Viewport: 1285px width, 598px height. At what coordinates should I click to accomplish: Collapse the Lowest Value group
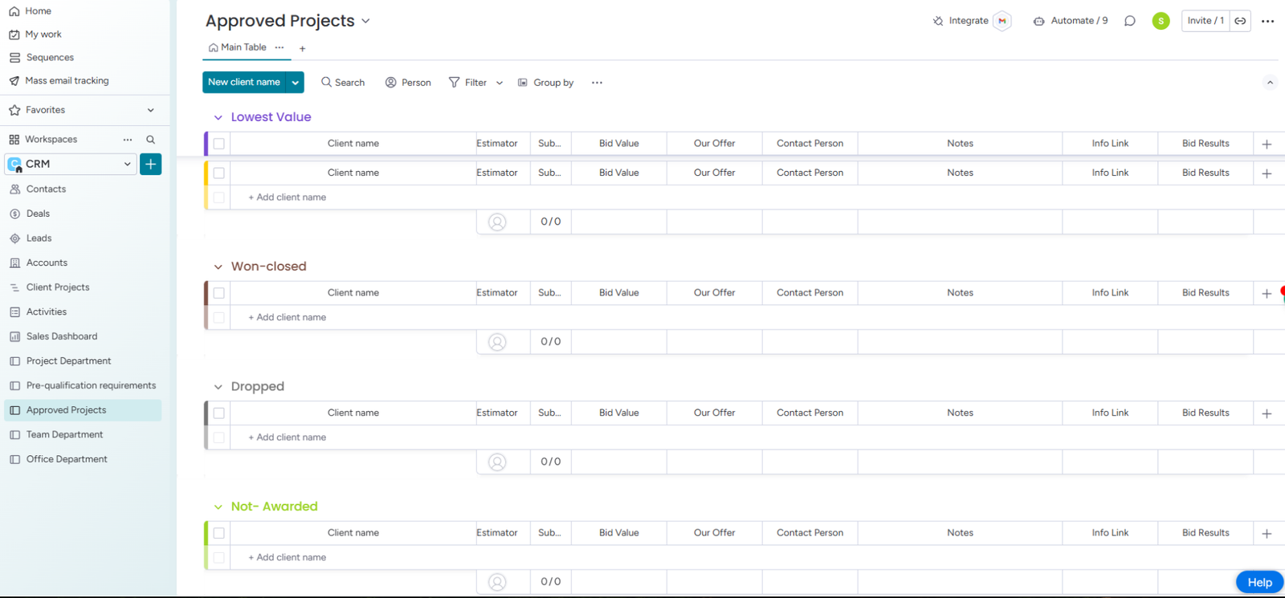(x=218, y=117)
